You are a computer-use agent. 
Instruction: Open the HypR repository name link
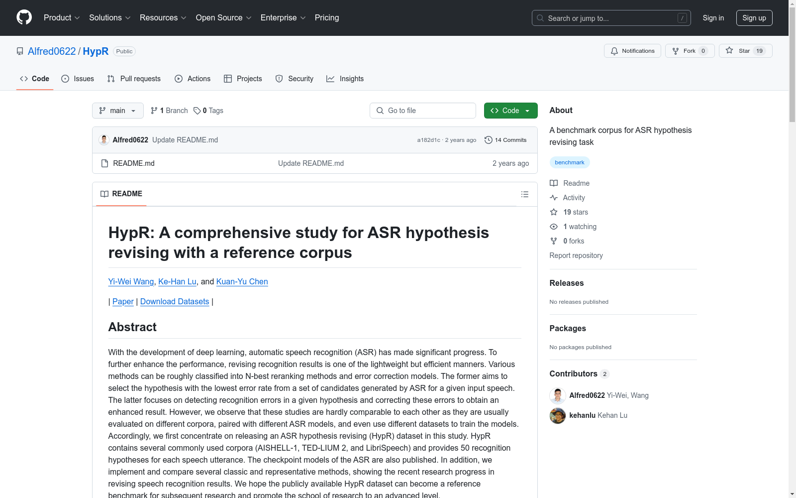[x=96, y=51]
